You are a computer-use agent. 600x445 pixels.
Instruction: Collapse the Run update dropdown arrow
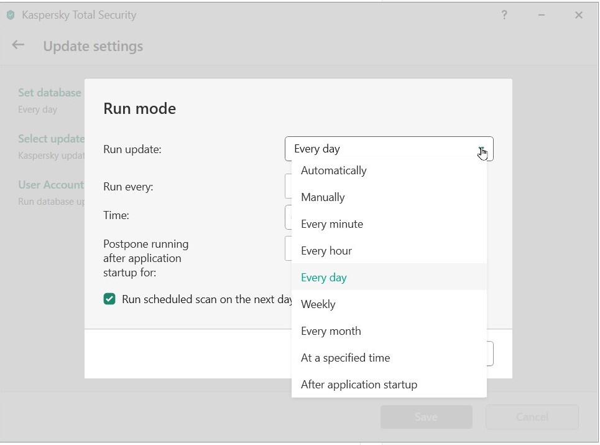click(481, 149)
